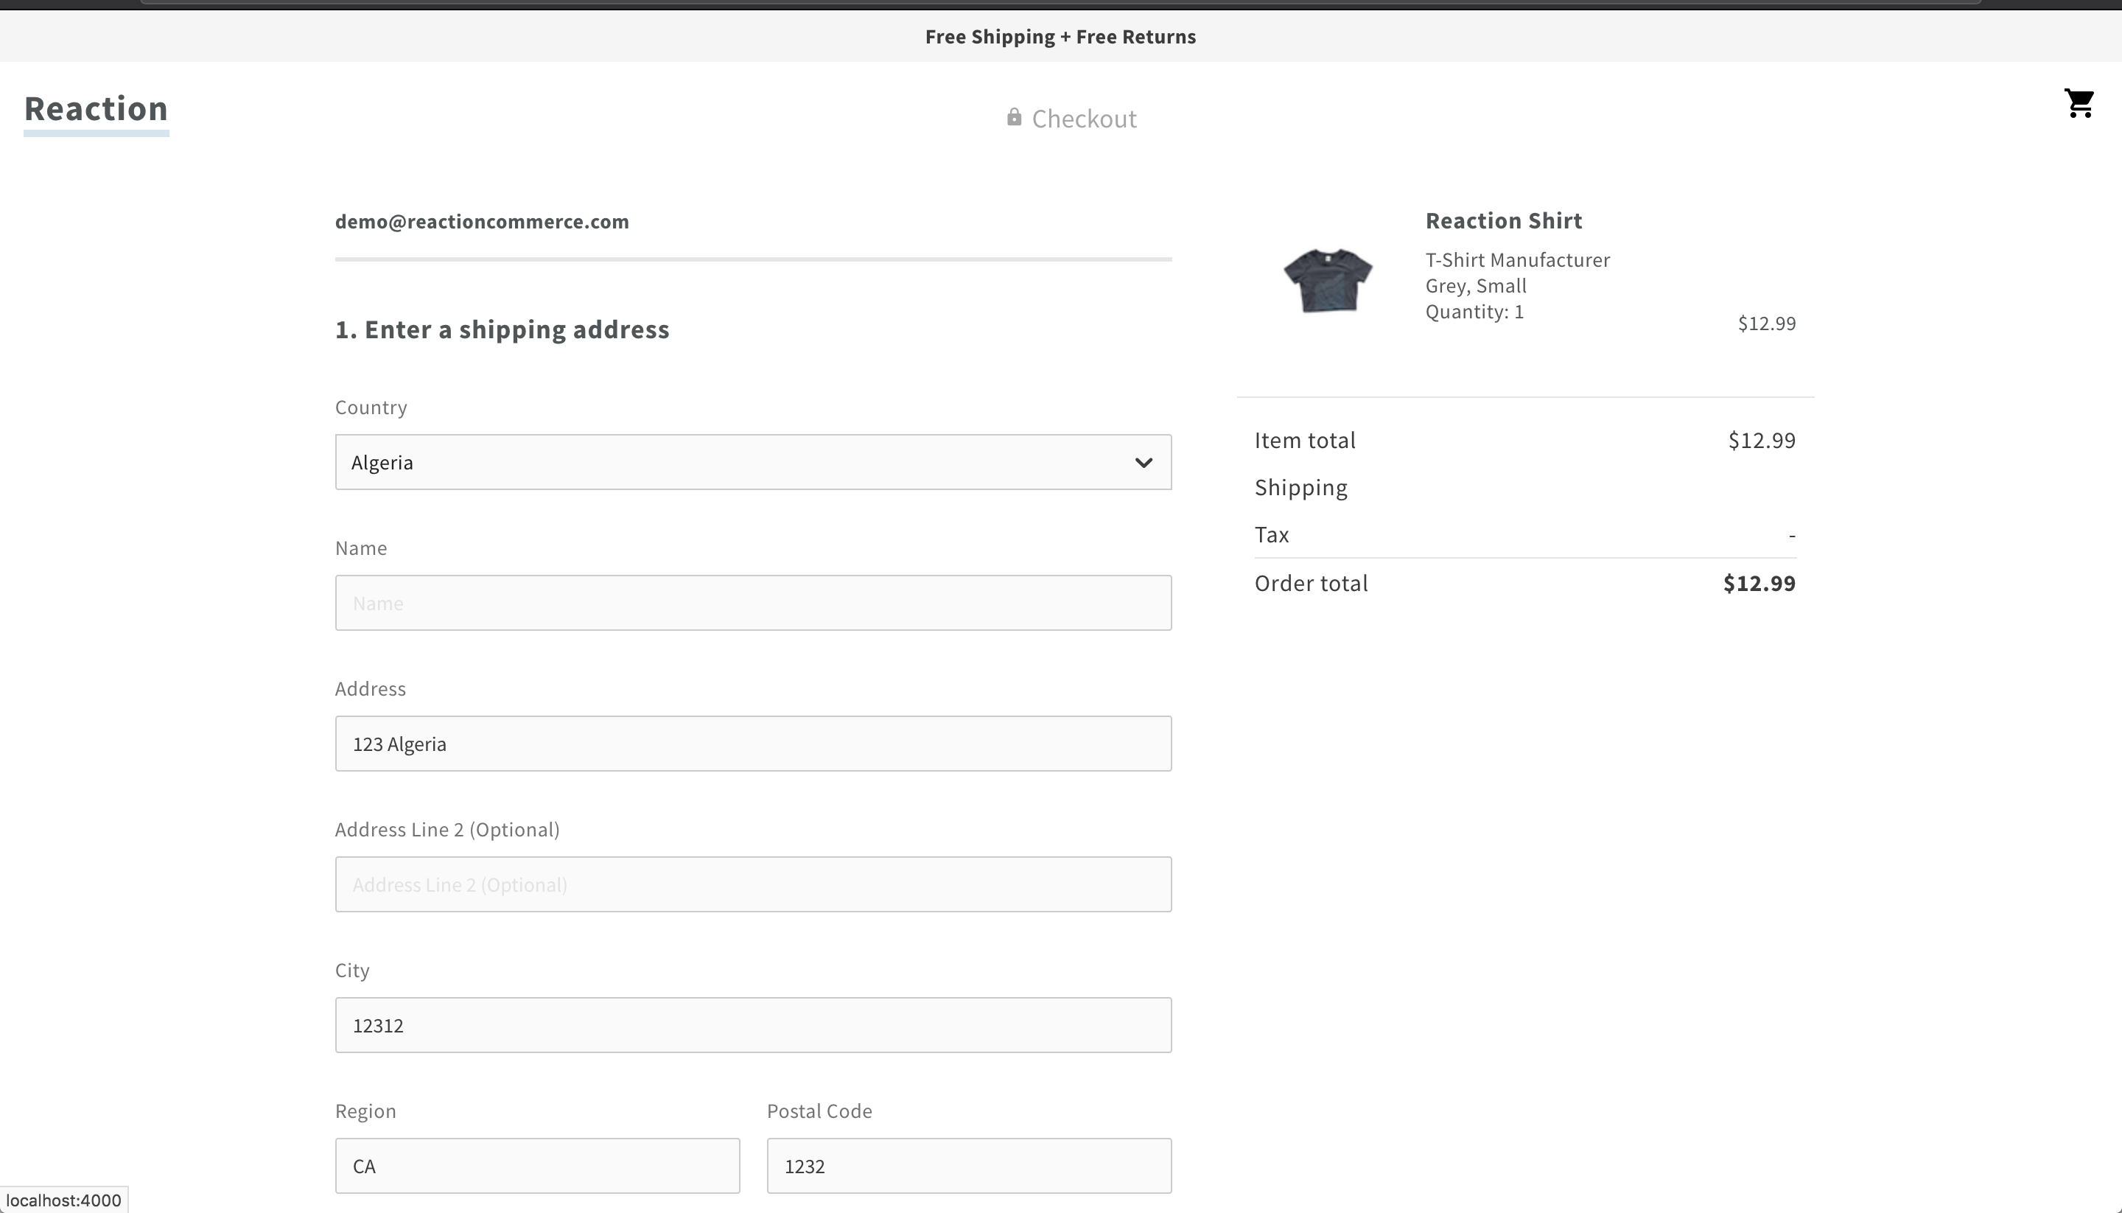The width and height of the screenshot is (2122, 1213).
Task: Click the chevron on the Country selector
Action: click(1144, 462)
